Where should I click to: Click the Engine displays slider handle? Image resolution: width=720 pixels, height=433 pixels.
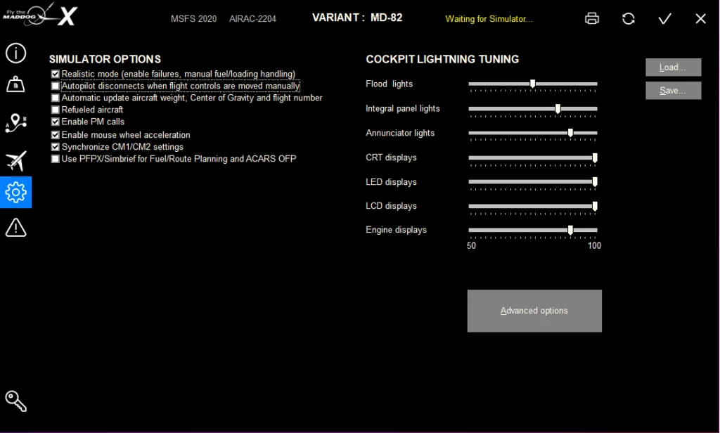click(570, 230)
